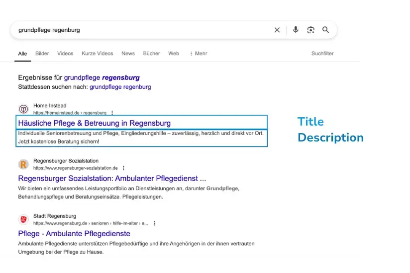
Task: Switch to the Bilder tab
Action: coord(42,54)
